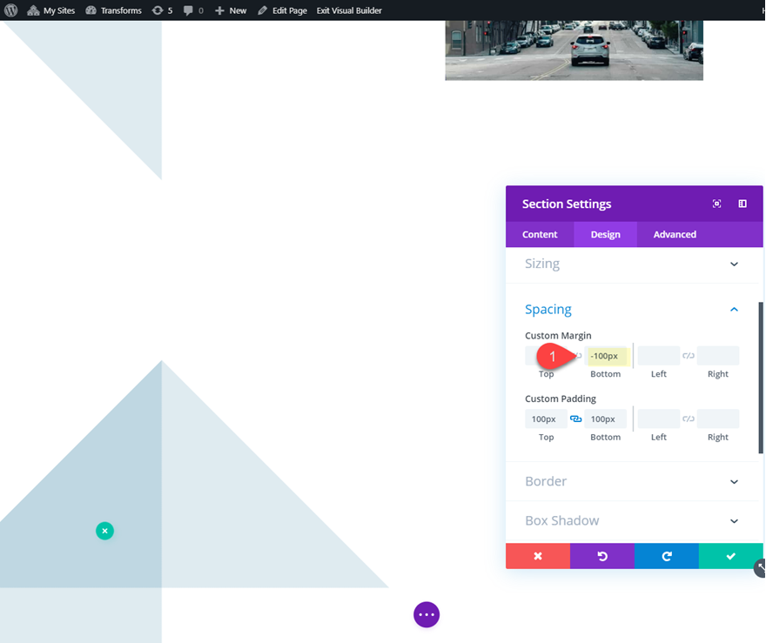The height and width of the screenshot is (643, 766).
Task: Check the 5 pending updates icon
Action: (162, 10)
